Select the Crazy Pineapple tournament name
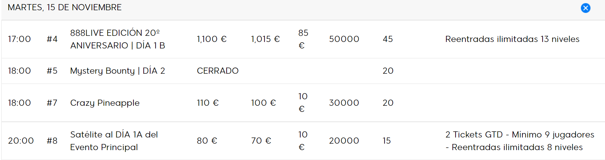Image resolution: width=605 pixels, height=160 pixels. tap(105, 103)
